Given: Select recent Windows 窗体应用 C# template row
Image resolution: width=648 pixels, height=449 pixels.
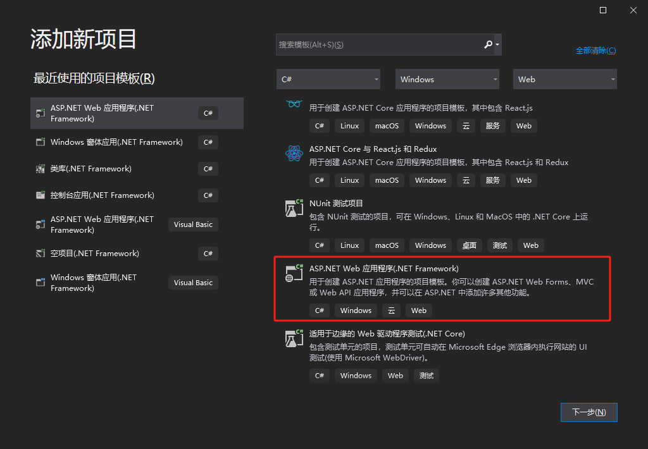Looking at the screenshot, I should (x=137, y=142).
